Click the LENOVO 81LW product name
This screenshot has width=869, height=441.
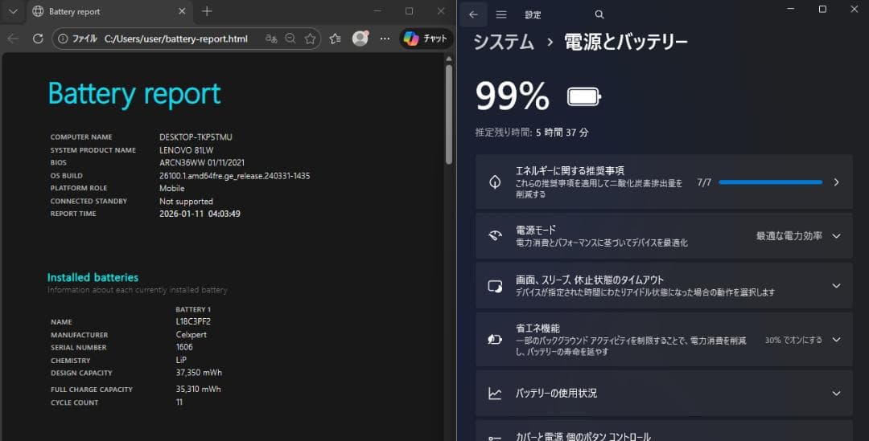click(x=186, y=150)
